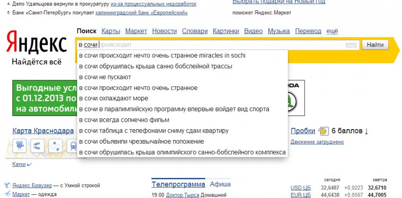Select the route icon on the map widget
The image size is (402, 198).
55,146
